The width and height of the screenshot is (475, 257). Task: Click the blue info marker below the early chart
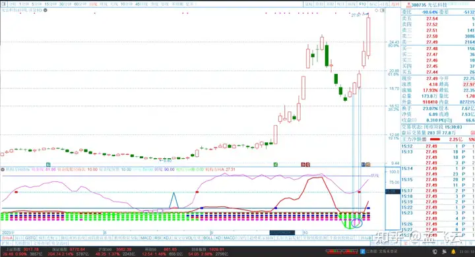pos(48,164)
